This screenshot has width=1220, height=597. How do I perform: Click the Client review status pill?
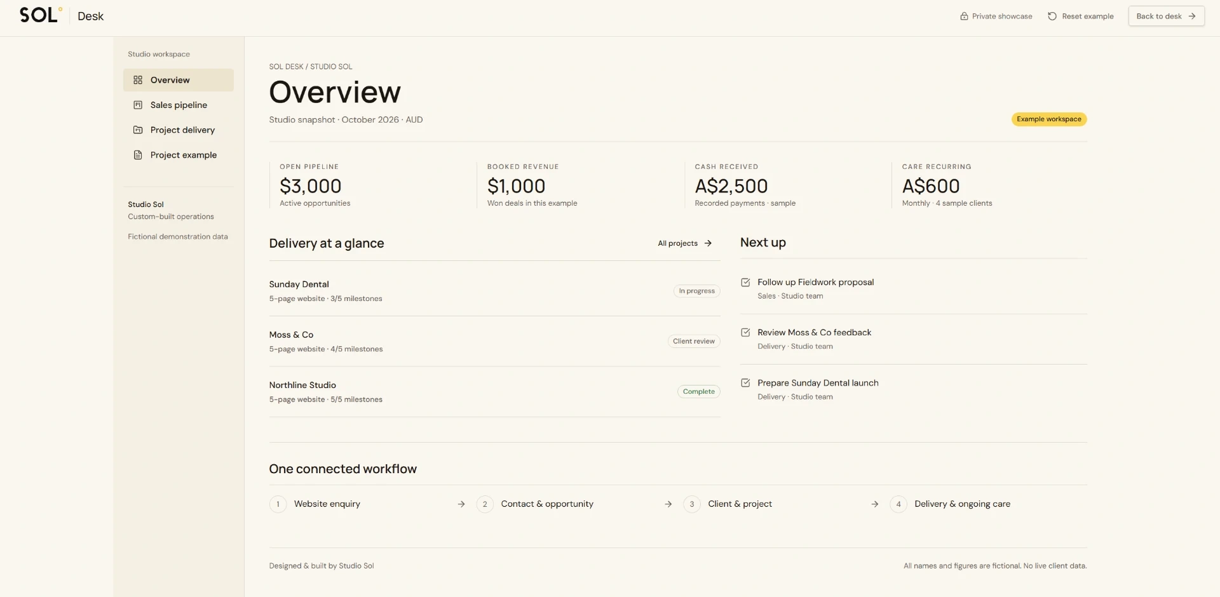coord(694,341)
